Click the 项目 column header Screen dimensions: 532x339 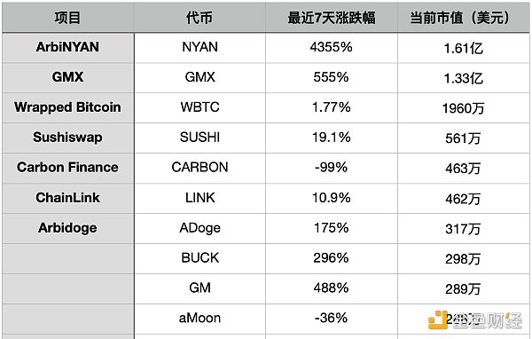point(68,18)
